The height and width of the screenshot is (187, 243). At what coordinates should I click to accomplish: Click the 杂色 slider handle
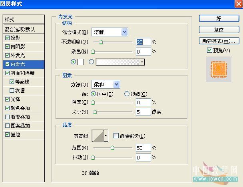[x=93, y=52]
